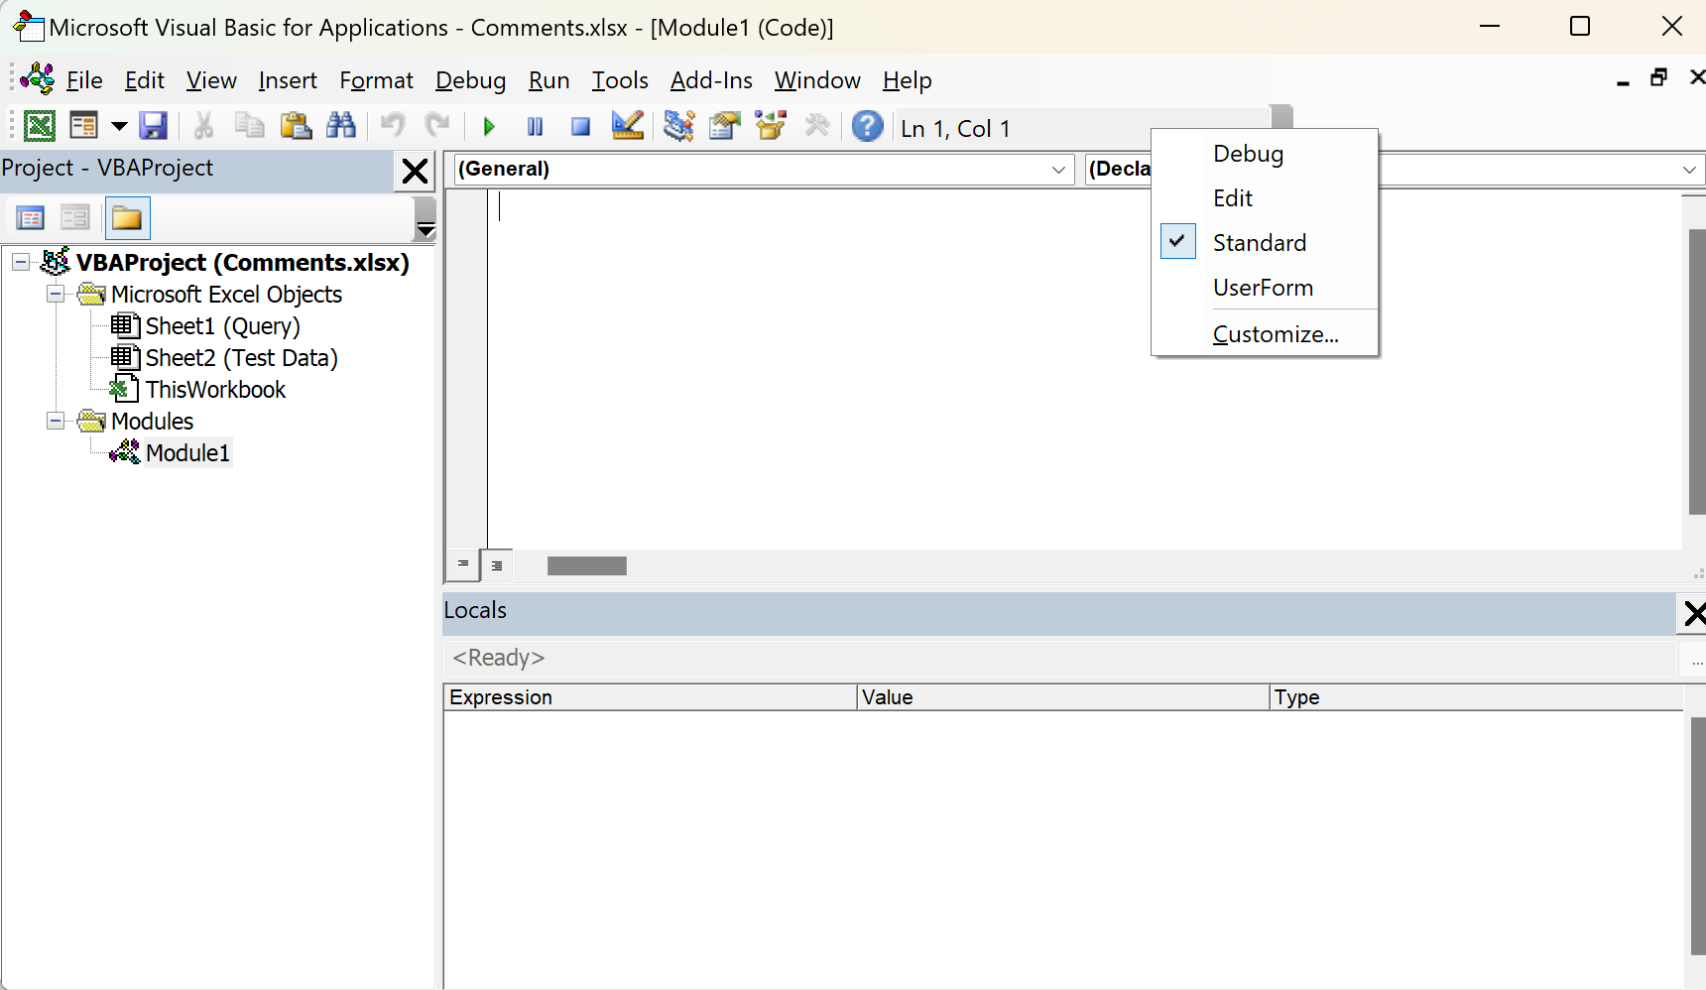Viewport: 1706px width, 990px height.
Task: Collapse the VBAProject (Comments.xlsx) node
Action: tap(21, 262)
